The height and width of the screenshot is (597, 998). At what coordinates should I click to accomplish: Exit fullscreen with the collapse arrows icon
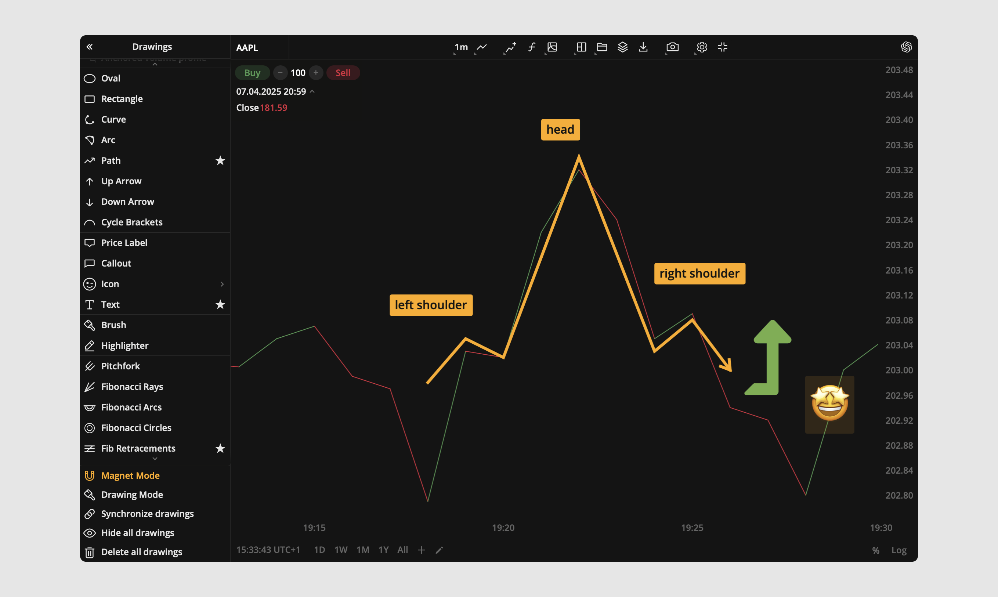point(723,47)
